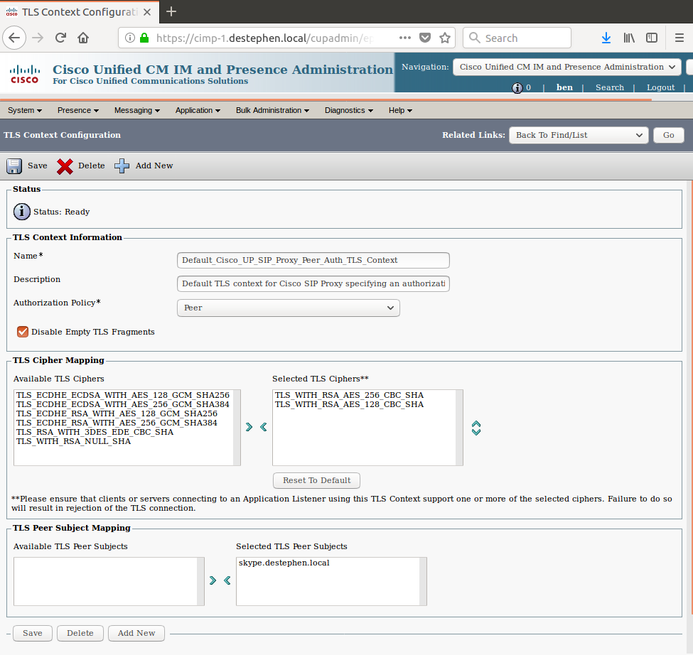Click the Logout link

click(x=661, y=87)
